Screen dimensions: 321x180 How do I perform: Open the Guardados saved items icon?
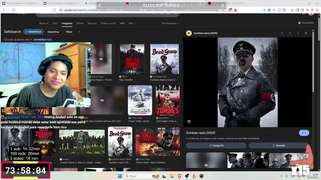coord(299,23)
